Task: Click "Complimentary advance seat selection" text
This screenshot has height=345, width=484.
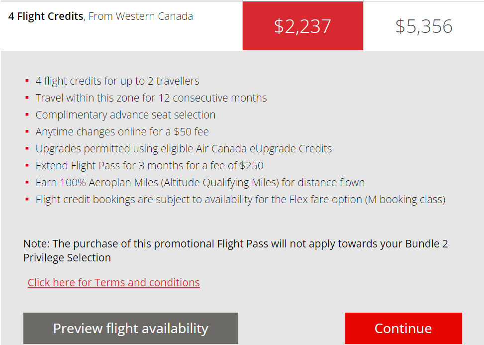Action: point(125,115)
